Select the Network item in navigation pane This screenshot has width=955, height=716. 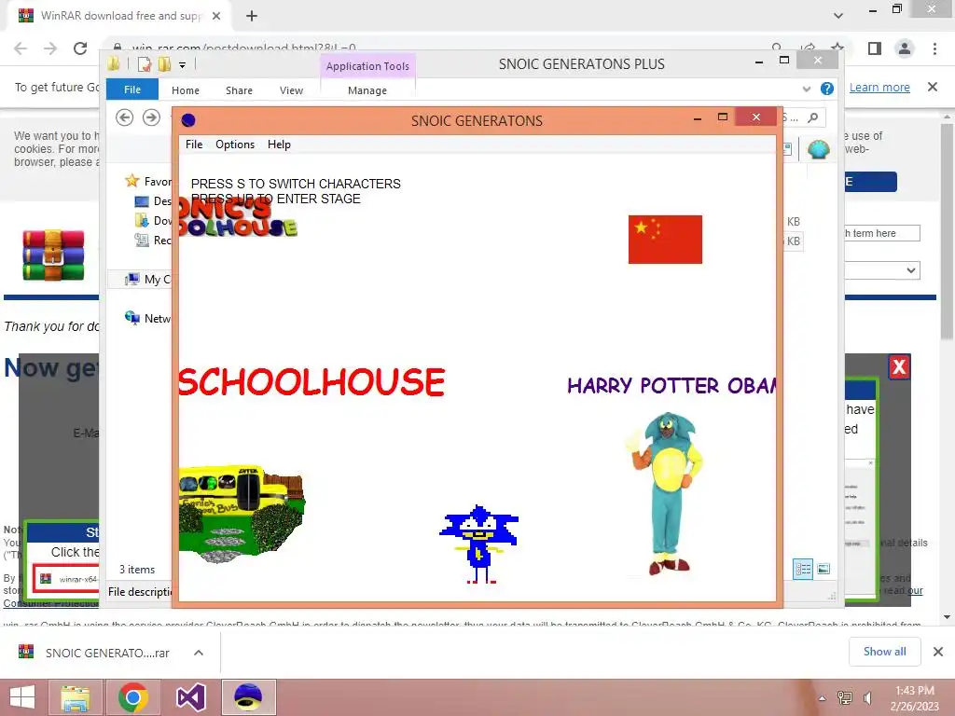tap(147, 318)
